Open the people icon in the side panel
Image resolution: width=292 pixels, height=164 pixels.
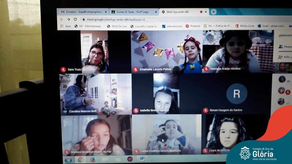pyautogui.click(x=281, y=46)
